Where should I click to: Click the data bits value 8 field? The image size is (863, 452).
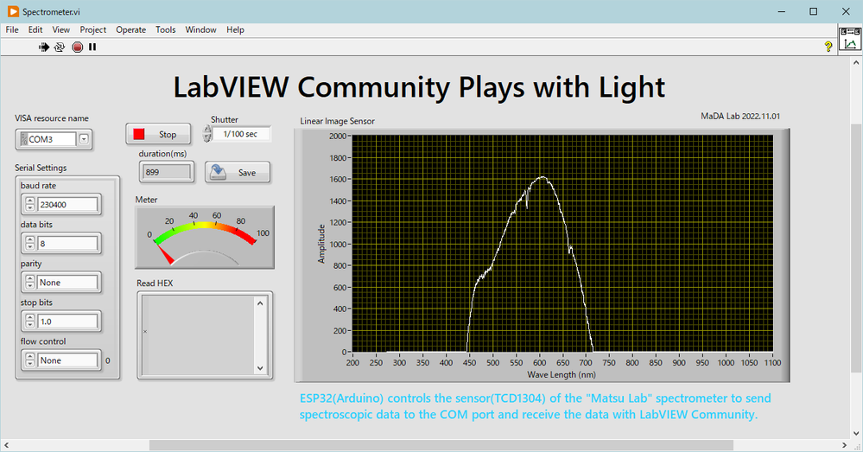[x=67, y=244]
